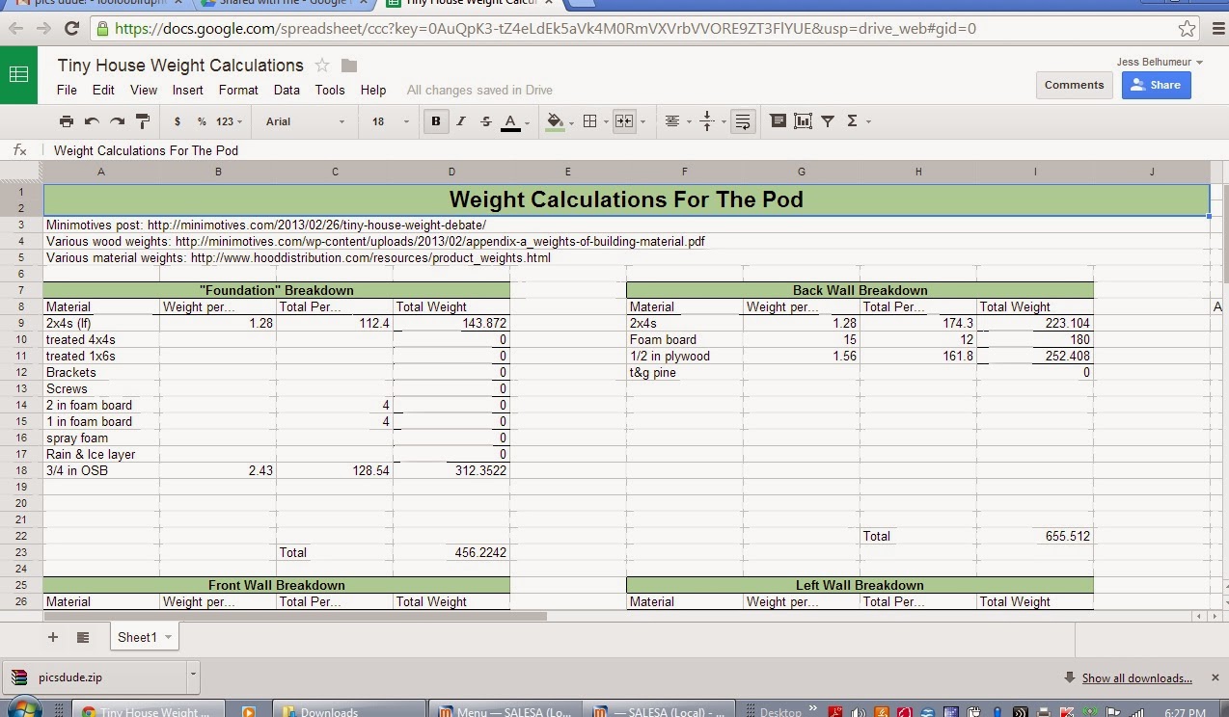Viewport: 1229px width, 717px height.
Task: Select the Back Wall Breakdown header cell
Action: click(x=860, y=290)
